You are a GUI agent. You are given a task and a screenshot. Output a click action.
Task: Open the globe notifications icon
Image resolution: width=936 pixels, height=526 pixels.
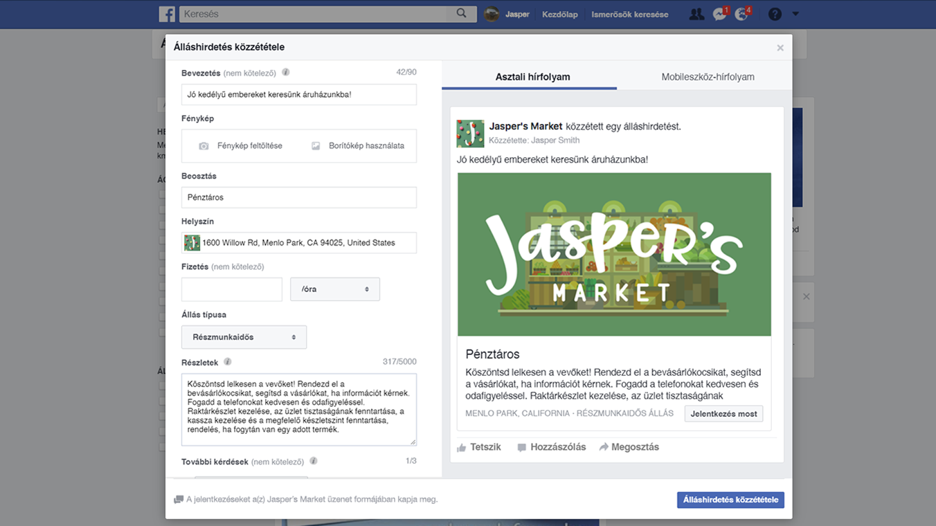[x=741, y=14]
